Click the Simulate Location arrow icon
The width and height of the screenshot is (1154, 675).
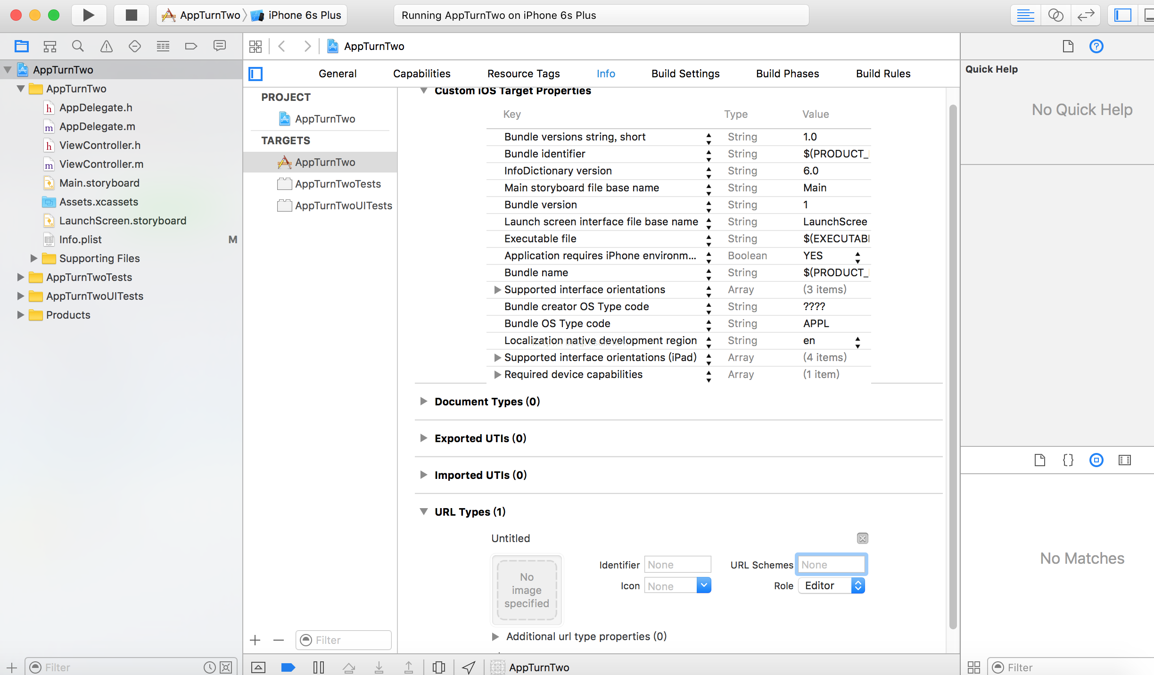tap(469, 667)
